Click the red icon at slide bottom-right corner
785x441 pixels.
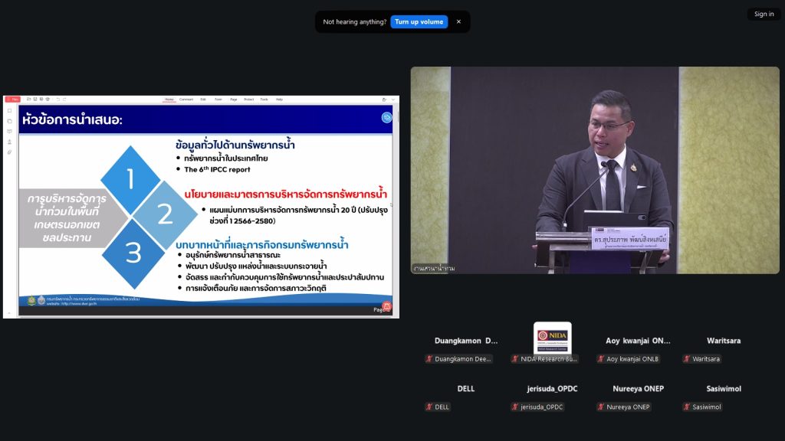387,305
